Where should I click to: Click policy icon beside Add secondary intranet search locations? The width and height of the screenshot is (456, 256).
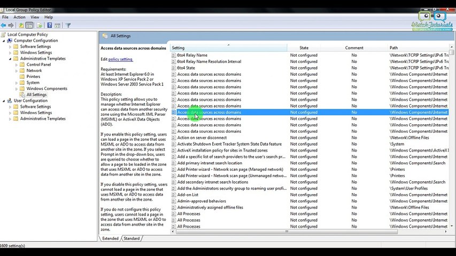point(174,182)
